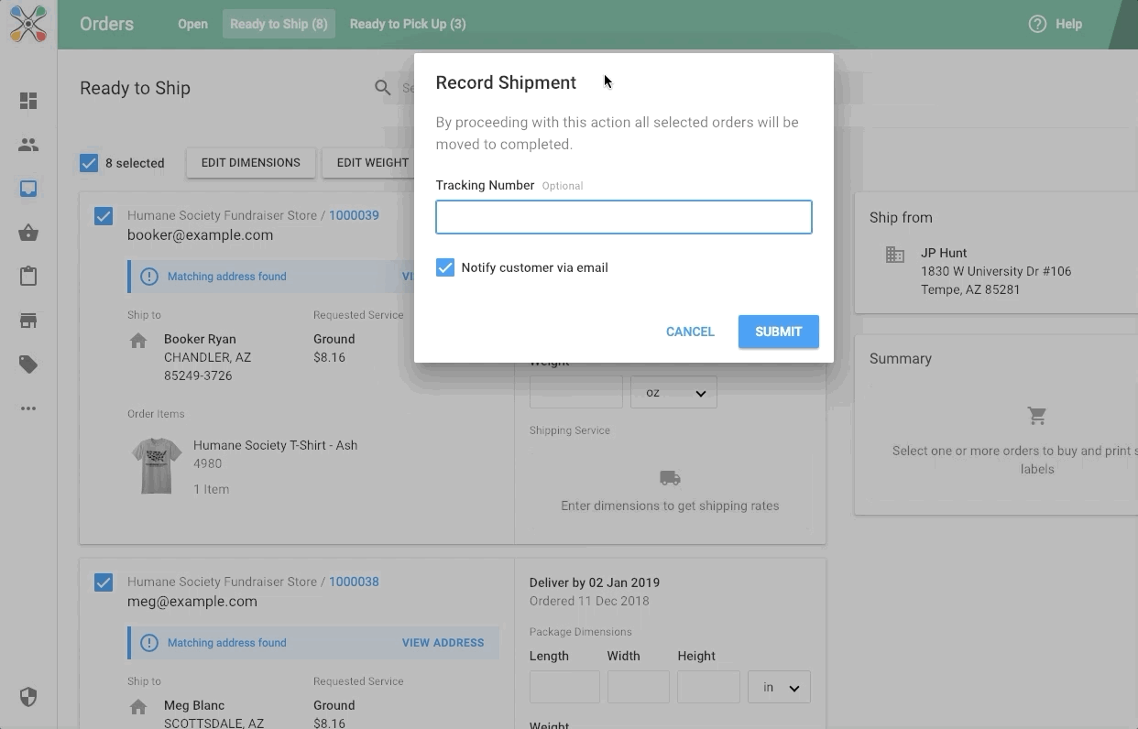Image resolution: width=1138 pixels, height=729 pixels.
Task: Focus the Tracking Number input field
Action: tap(624, 217)
